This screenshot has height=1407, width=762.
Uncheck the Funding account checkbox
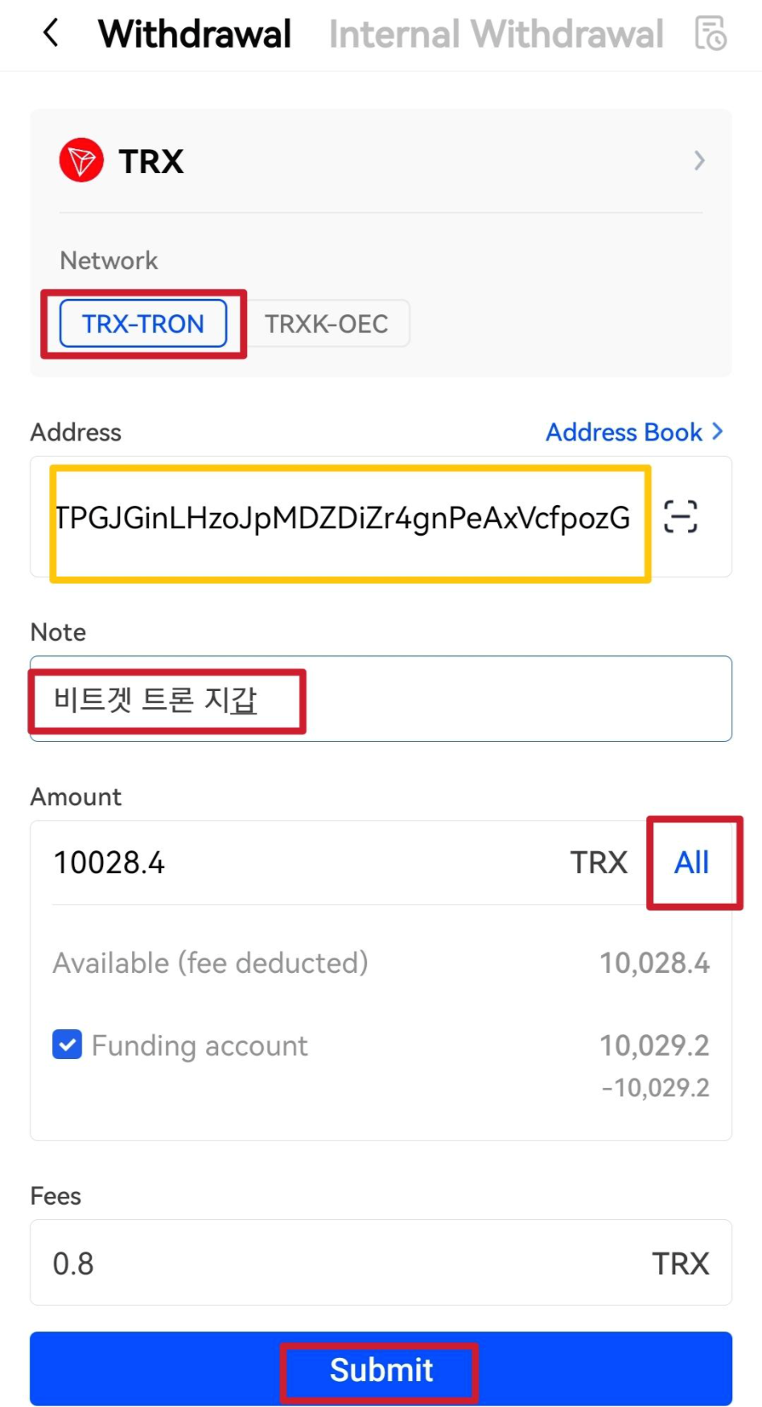(x=67, y=1045)
